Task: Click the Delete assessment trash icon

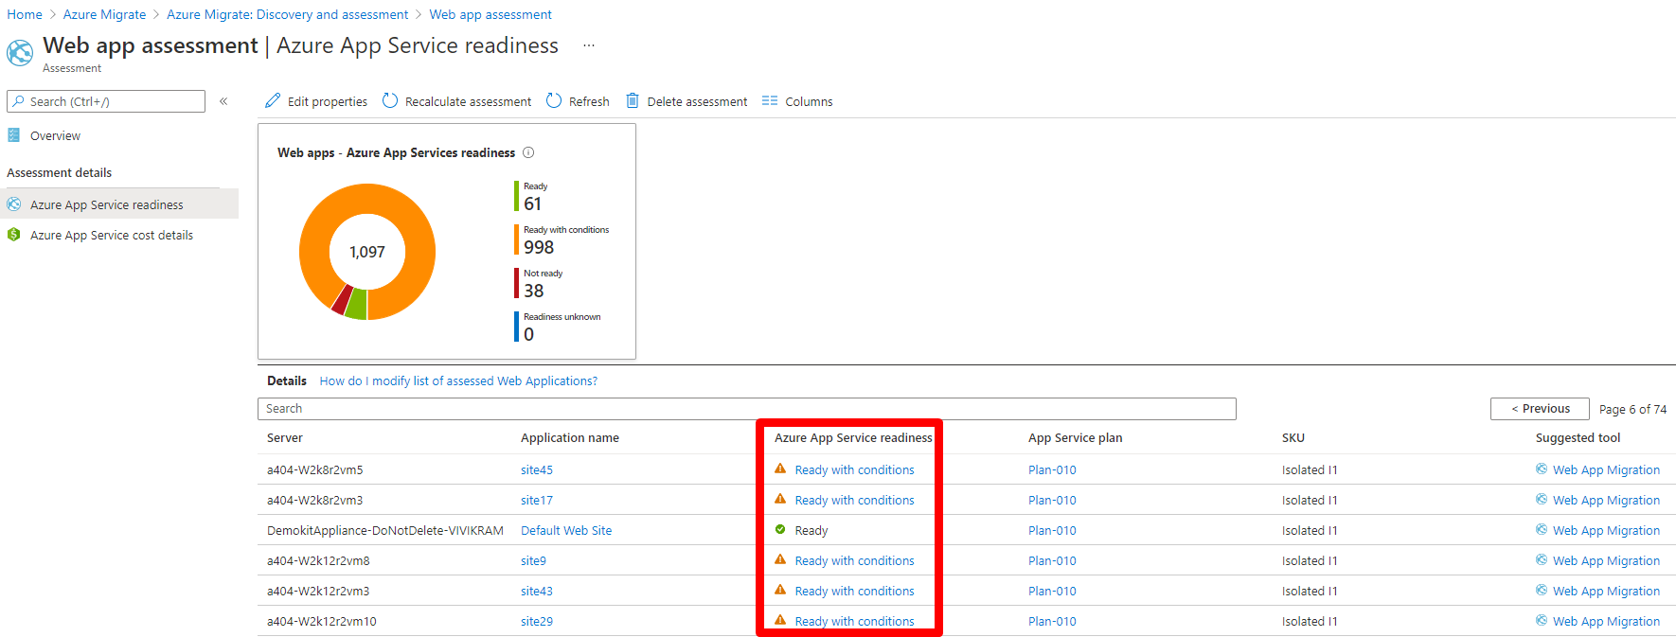Action: (633, 100)
